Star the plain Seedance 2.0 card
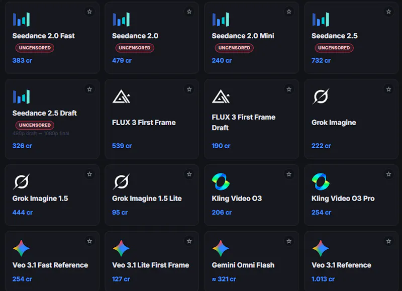Image resolution: width=402 pixels, height=291 pixels. [189, 12]
